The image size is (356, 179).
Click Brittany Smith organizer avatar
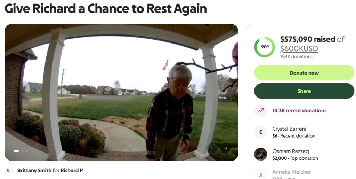pos(8,170)
